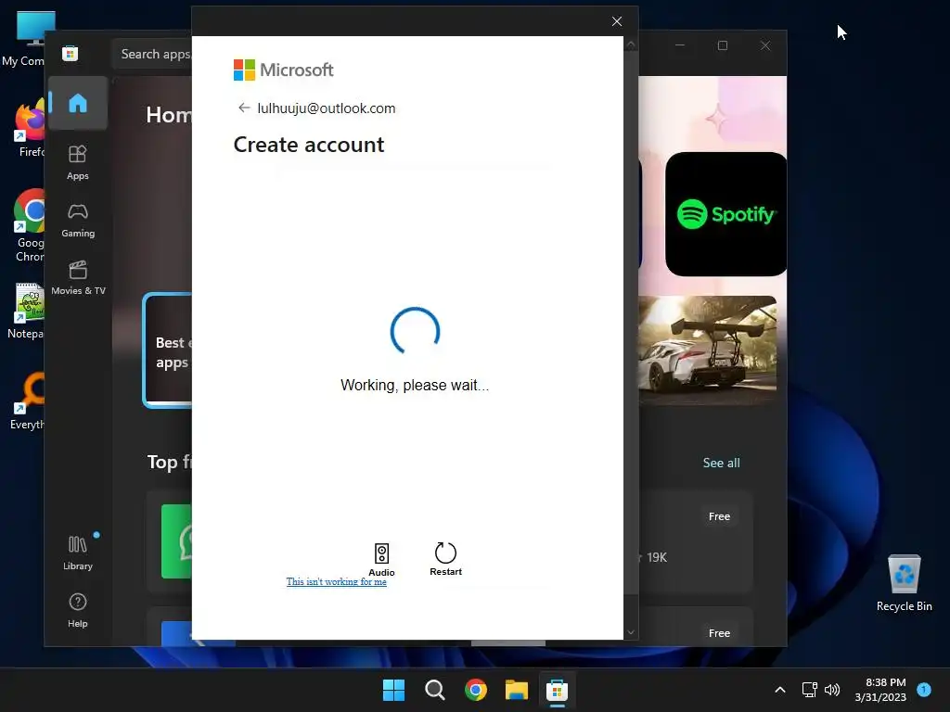Click the first Free button in list
Viewport: 950px width, 712px height.
pos(719,516)
